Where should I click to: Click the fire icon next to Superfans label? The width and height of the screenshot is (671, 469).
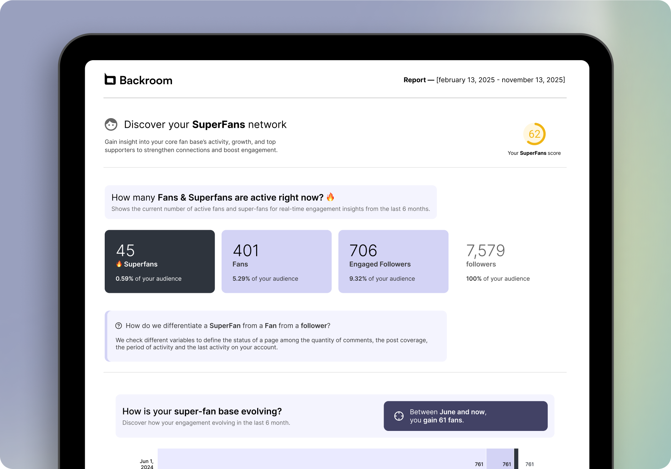point(119,264)
